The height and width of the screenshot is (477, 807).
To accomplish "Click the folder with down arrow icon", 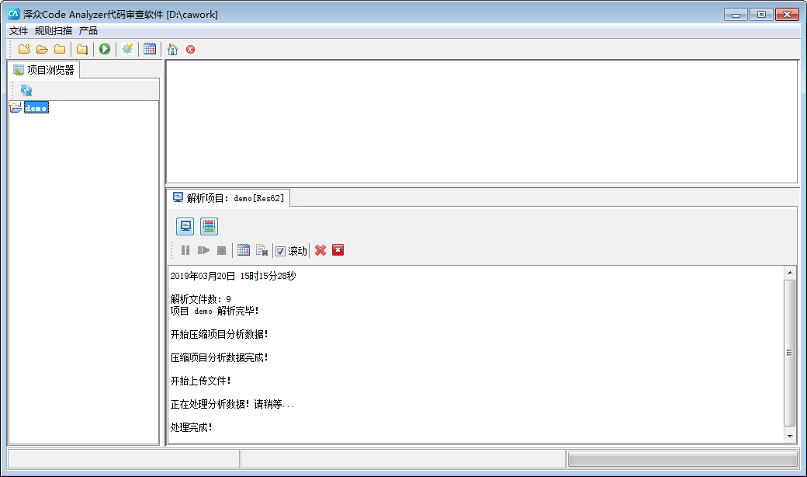I will click(81, 49).
